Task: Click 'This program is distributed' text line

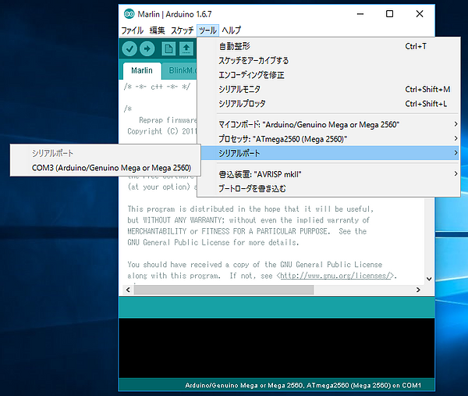Action: point(250,209)
